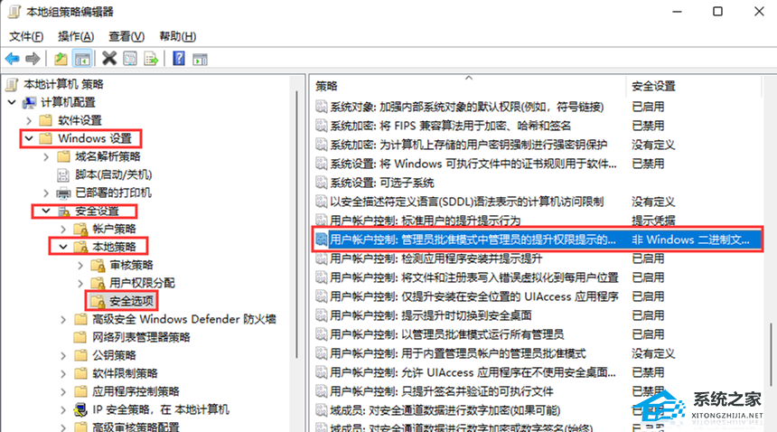The height and width of the screenshot is (432, 777).
Task: Click the Up one level folder icon
Action: tap(61, 59)
